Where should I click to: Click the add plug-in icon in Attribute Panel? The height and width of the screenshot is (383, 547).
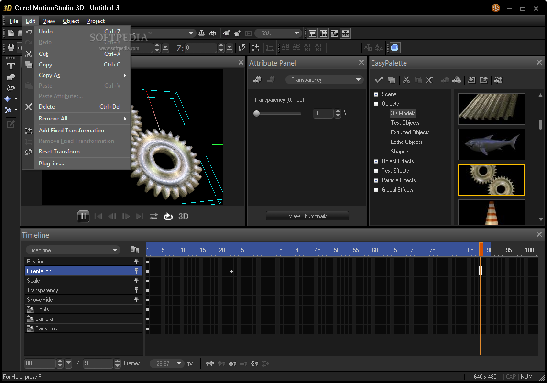click(x=257, y=80)
